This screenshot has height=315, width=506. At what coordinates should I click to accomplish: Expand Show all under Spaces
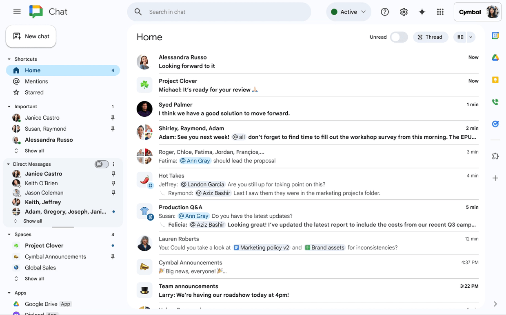[34, 279]
